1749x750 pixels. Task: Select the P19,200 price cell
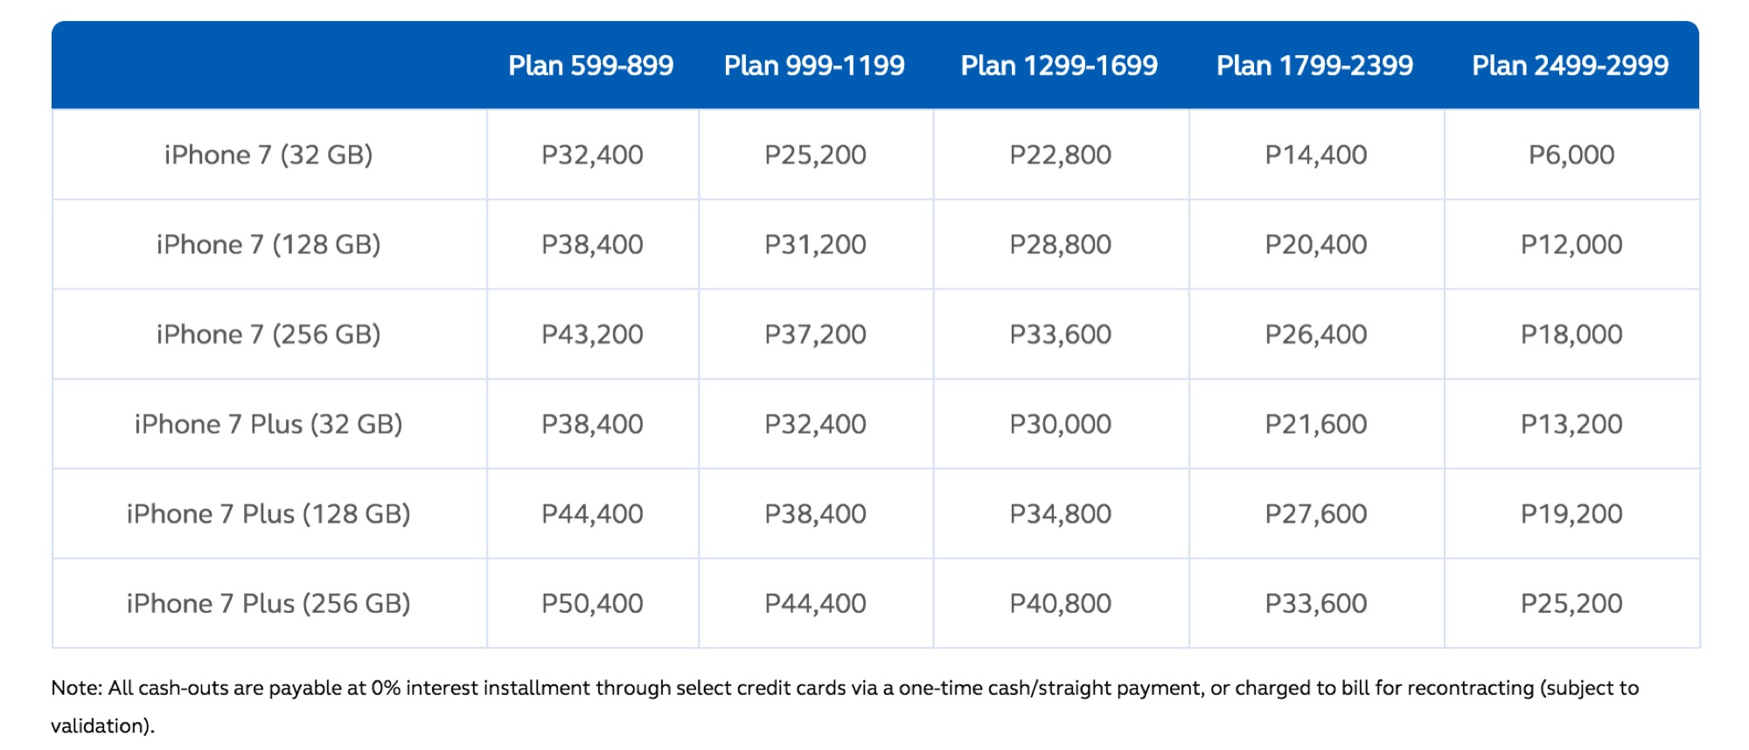[x=1571, y=514]
